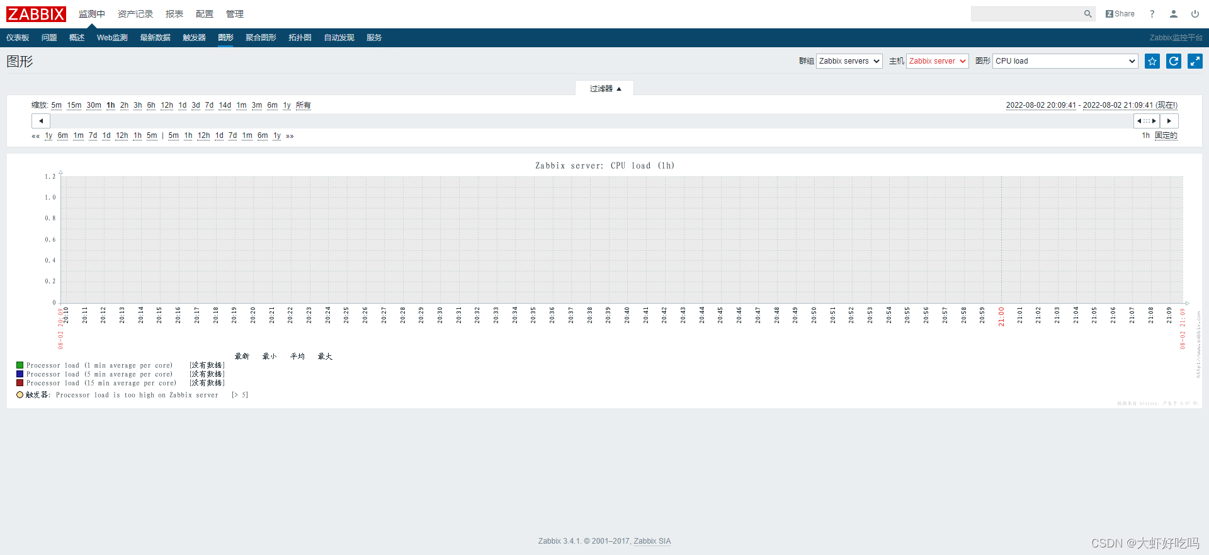The height and width of the screenshot is (555, 1209).
Task: Open the help question mark icon
Action: [x=1152, y=14]
